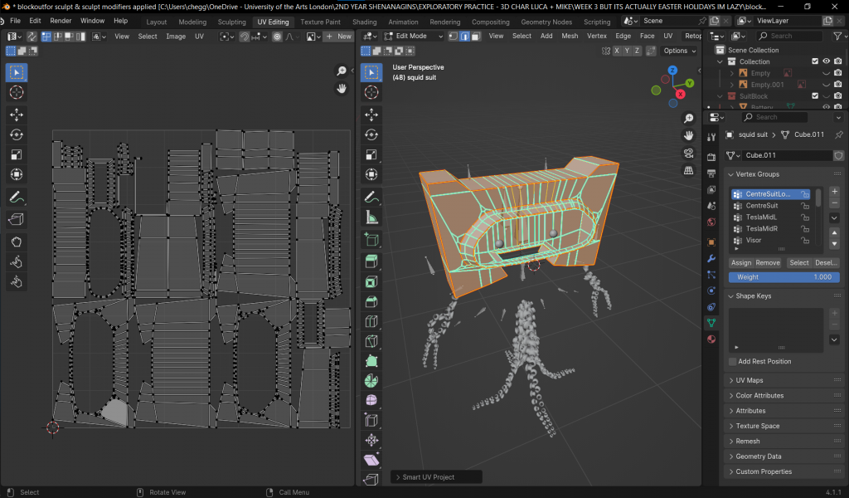Enable the Add Rest Position checkbox
Viewport: 849px width, 498px height.
[733, 361]
